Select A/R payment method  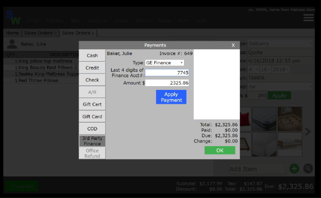point(92,92)
